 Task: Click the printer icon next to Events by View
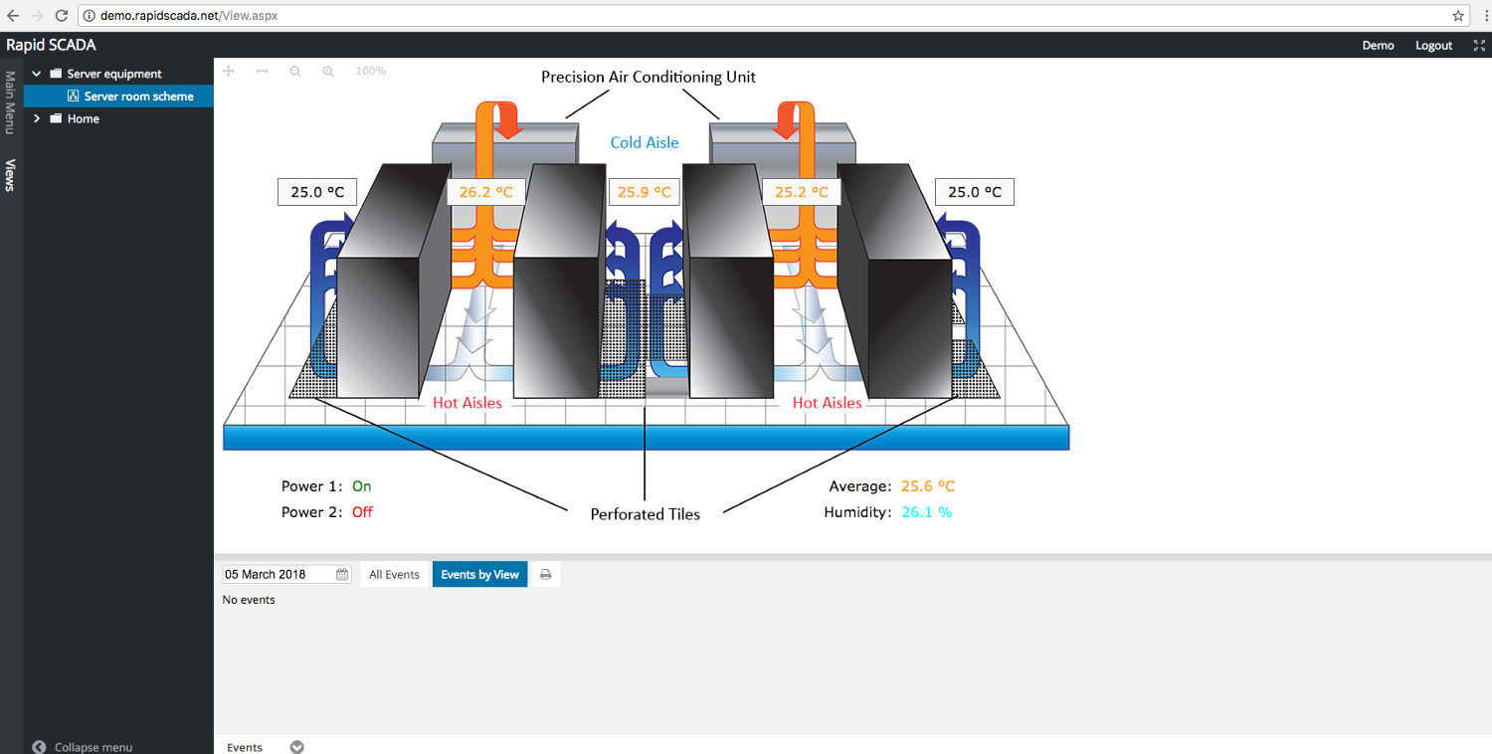(545, 574)
